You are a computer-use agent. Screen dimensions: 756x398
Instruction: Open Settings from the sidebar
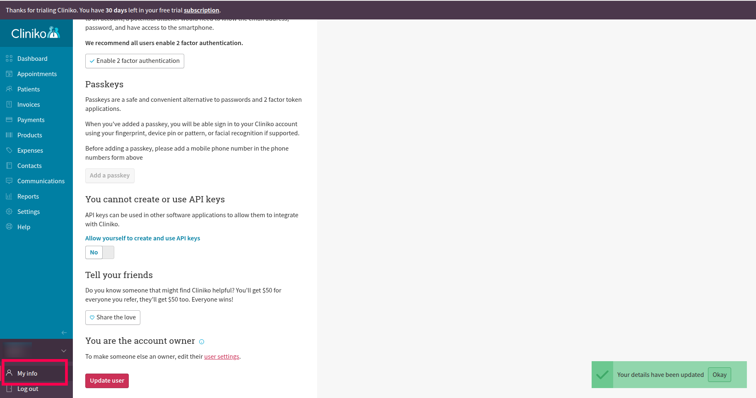point(36,212)
